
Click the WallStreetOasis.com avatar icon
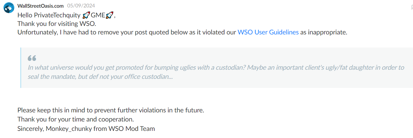point(9,8)
